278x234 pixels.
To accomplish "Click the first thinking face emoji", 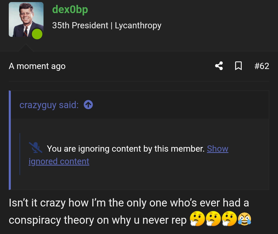I will (197, 219).
